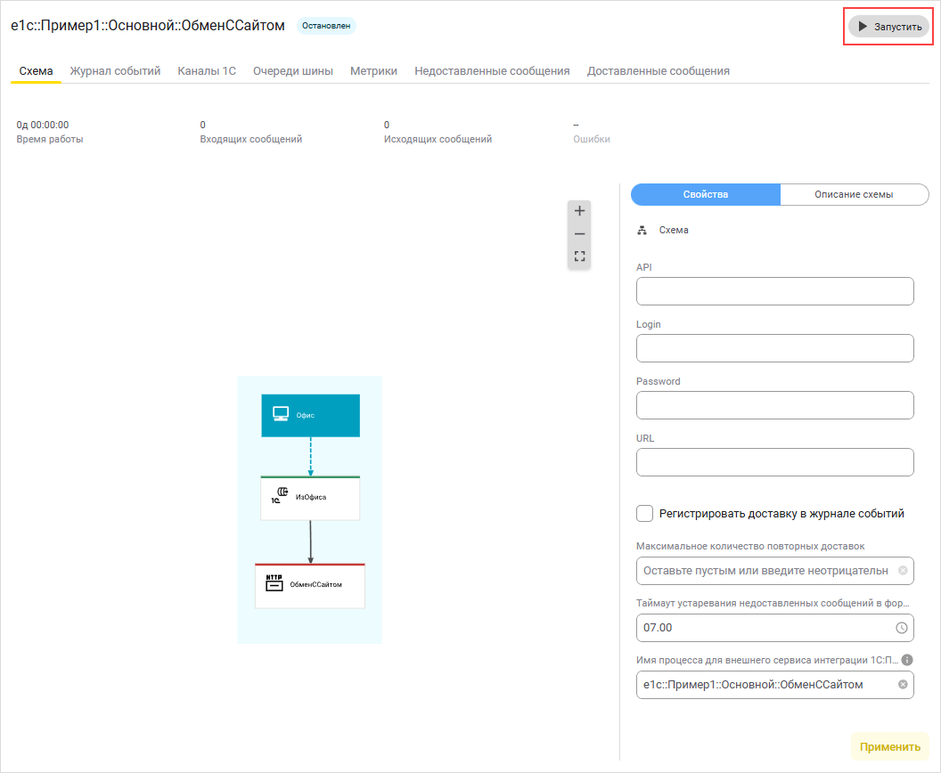941x773 pixels.
Task: Click the Применить button
Action: tap(889, 747)
